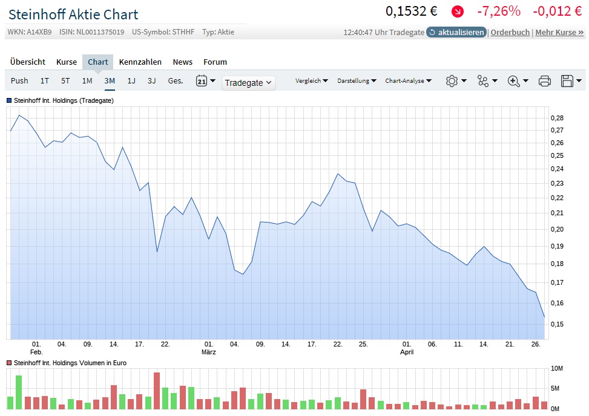
Task: Open the Kennzahlen tab
Action: coord(140,62)
